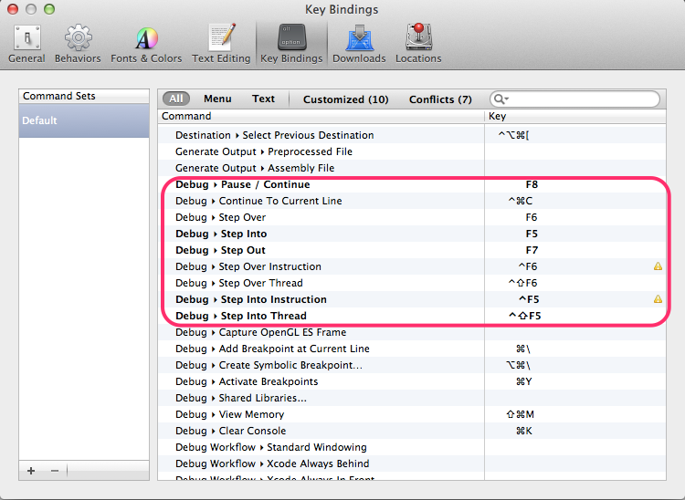Open the General preferences pane
Image resolution: width=685 pixels, height=500 pixels.
pyautogui.click(x=26, y=44)
